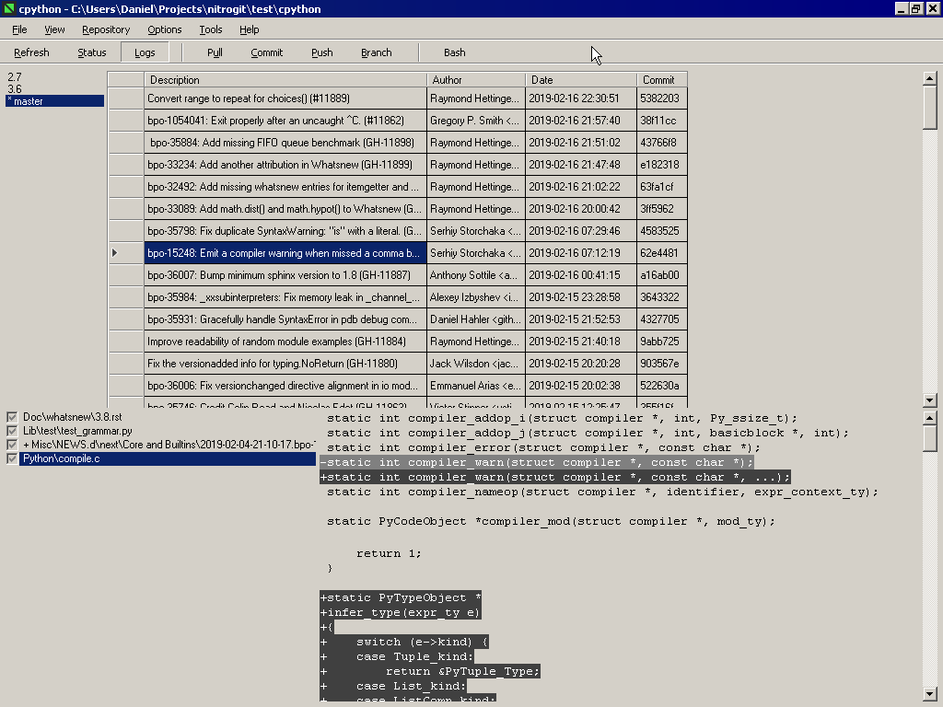Select commit bpo-35931 SyntaxError in pdb
This screenshot has width=943, height=707.
coord(285,319)
